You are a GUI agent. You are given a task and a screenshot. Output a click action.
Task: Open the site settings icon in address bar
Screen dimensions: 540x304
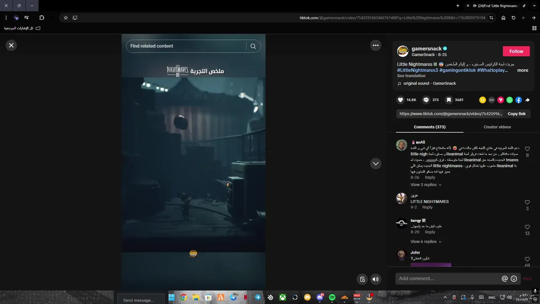pos(491,18)
